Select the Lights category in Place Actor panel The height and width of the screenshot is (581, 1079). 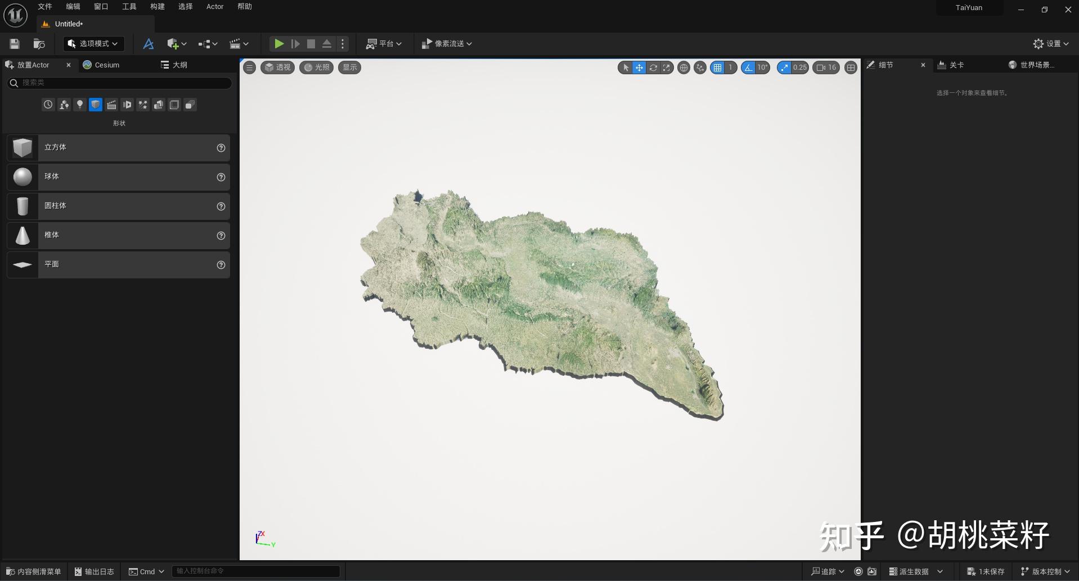(x=80, y=105)
